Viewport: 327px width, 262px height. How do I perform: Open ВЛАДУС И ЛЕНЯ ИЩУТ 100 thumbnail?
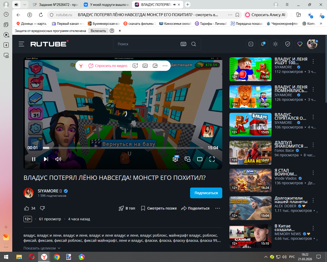250,69
